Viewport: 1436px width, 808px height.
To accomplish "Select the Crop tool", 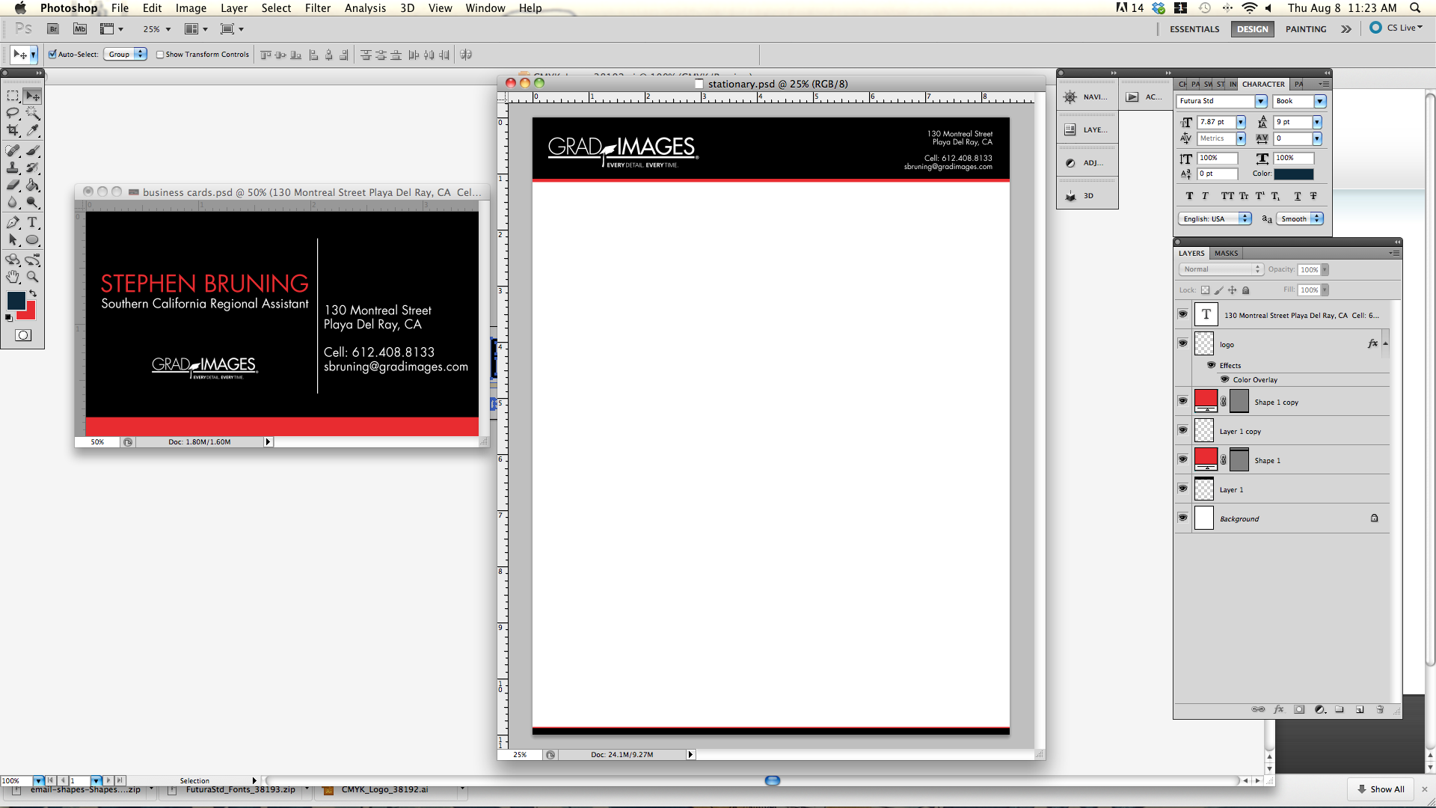I will 13,130.
